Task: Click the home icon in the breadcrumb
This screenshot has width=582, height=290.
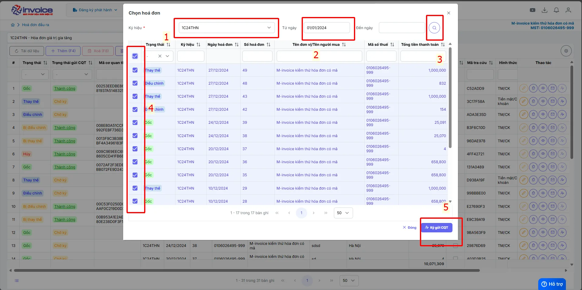Action: point(13,25)
